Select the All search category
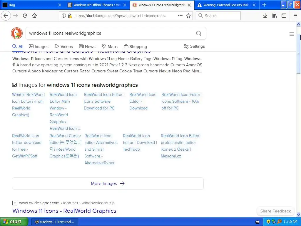301x226 pixels. (17, 46)
